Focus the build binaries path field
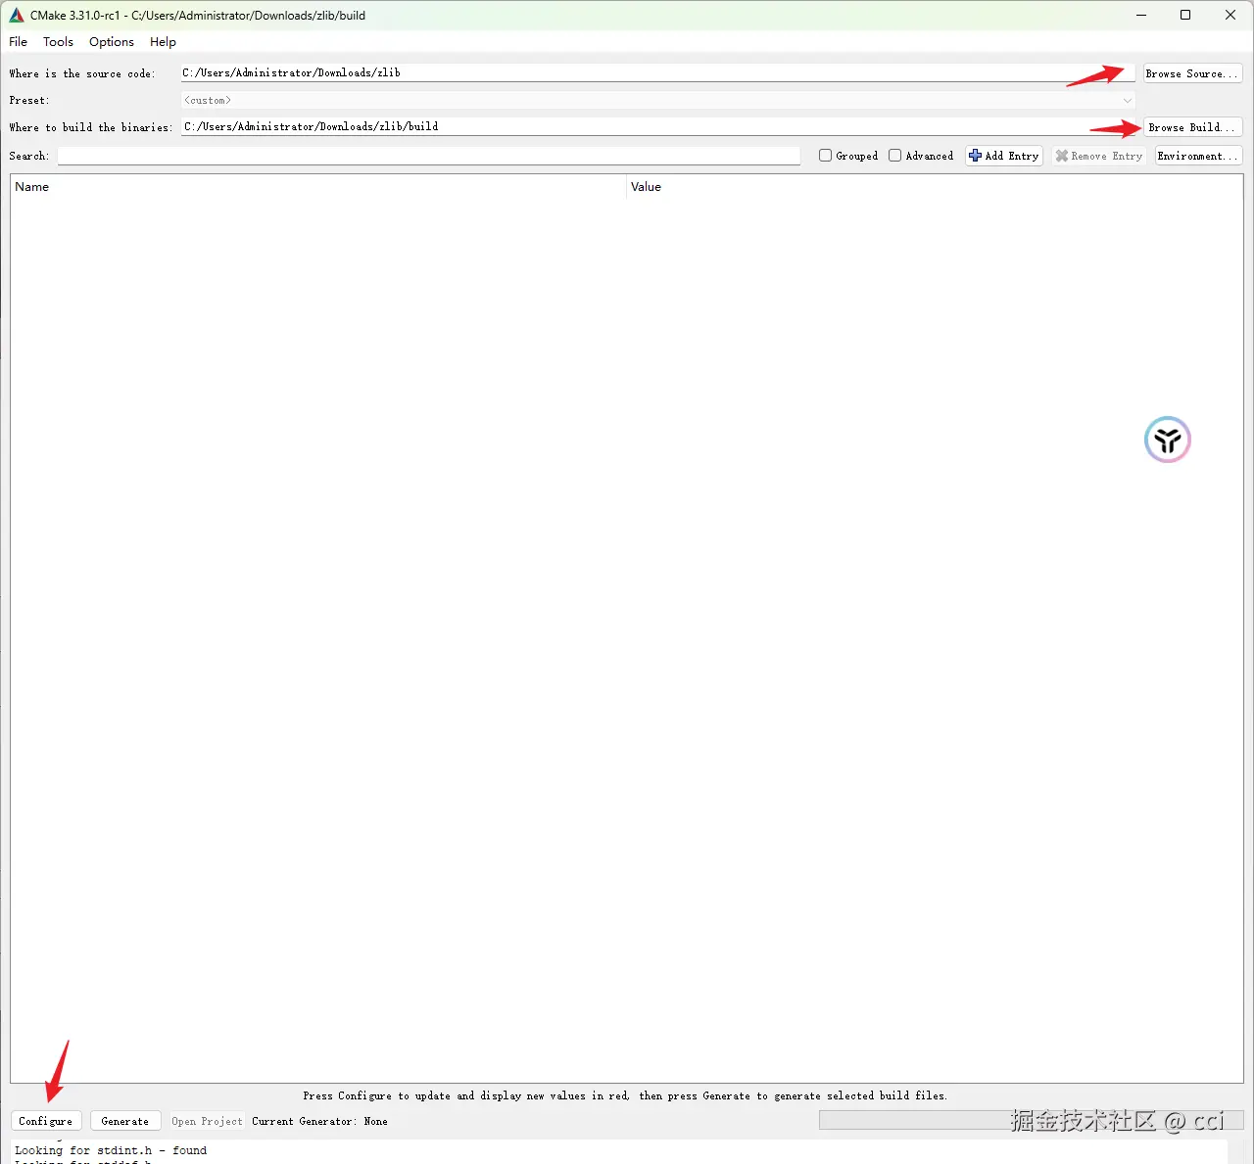Viewport: 1254px width, 1164px height. point(658,126)
